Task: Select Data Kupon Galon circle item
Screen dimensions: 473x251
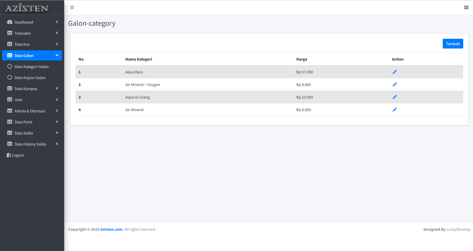Action: pos(10,78)
